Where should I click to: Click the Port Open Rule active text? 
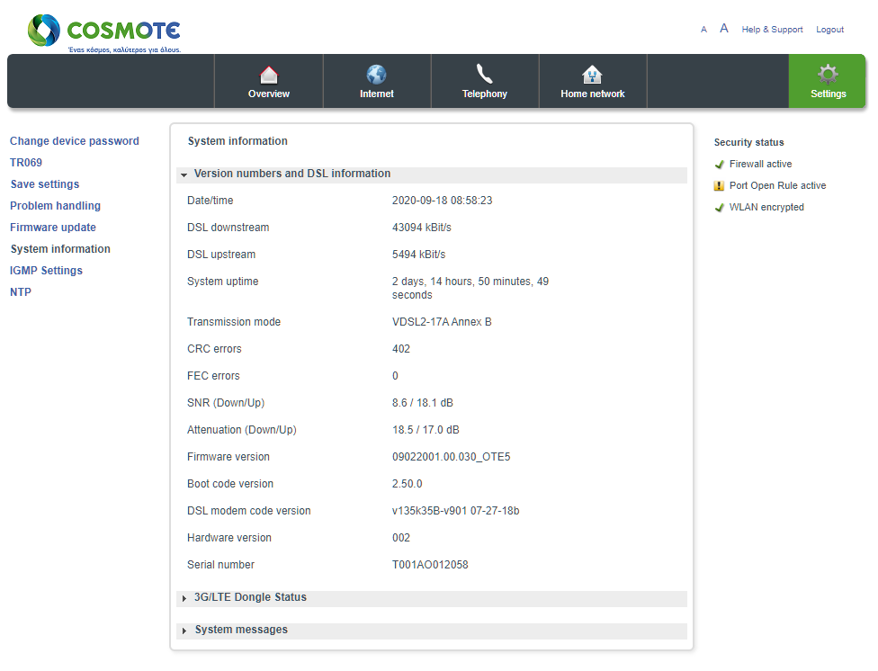(777, 186)
